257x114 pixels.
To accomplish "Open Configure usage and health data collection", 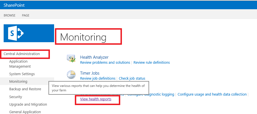I will coord(212,94).
